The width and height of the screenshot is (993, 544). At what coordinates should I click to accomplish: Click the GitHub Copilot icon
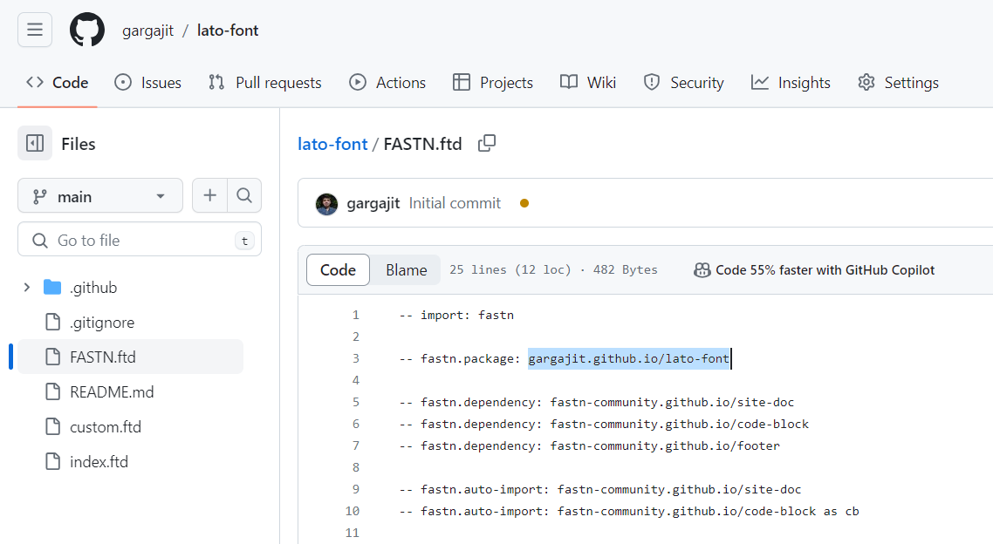pyautogui.click(x=702, y=270)
